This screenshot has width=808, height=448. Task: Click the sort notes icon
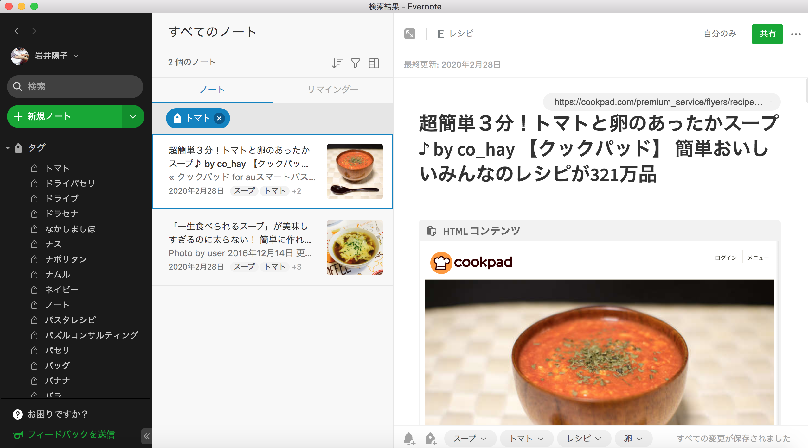tap(337, 63)
